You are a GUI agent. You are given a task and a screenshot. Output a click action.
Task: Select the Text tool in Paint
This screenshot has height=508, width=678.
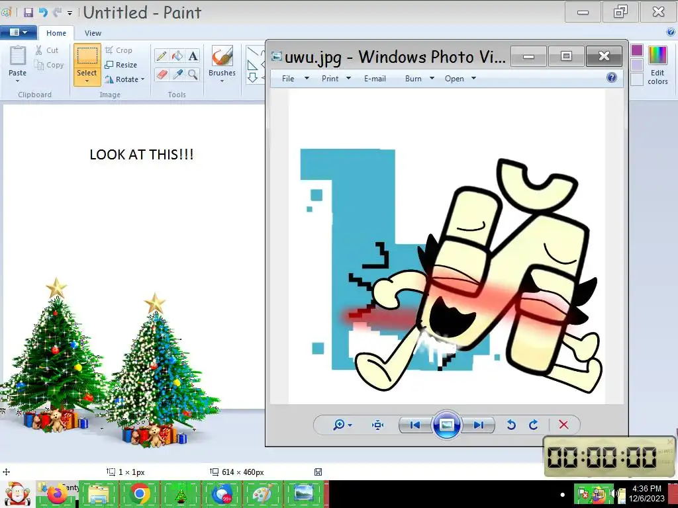193,56
